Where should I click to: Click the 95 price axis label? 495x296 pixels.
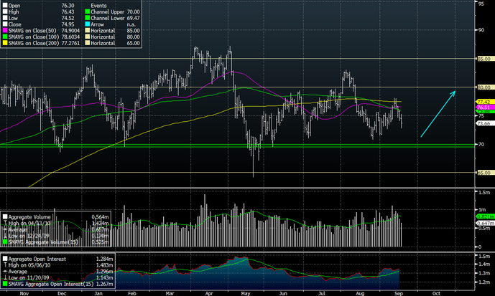pyautogui.click(x=481, y=4)
